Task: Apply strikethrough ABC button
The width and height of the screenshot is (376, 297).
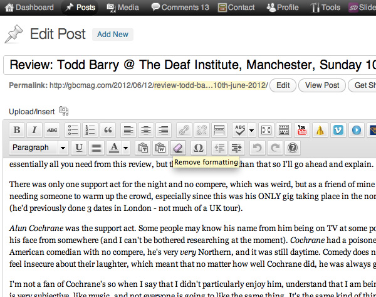Action: (x=52, y=130)
